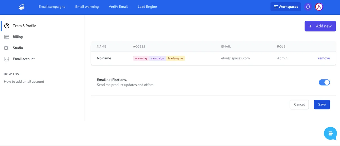Screen dimensions: 340x146
Task: Open Email campaigns menu
Action: [x=52, y=7]
